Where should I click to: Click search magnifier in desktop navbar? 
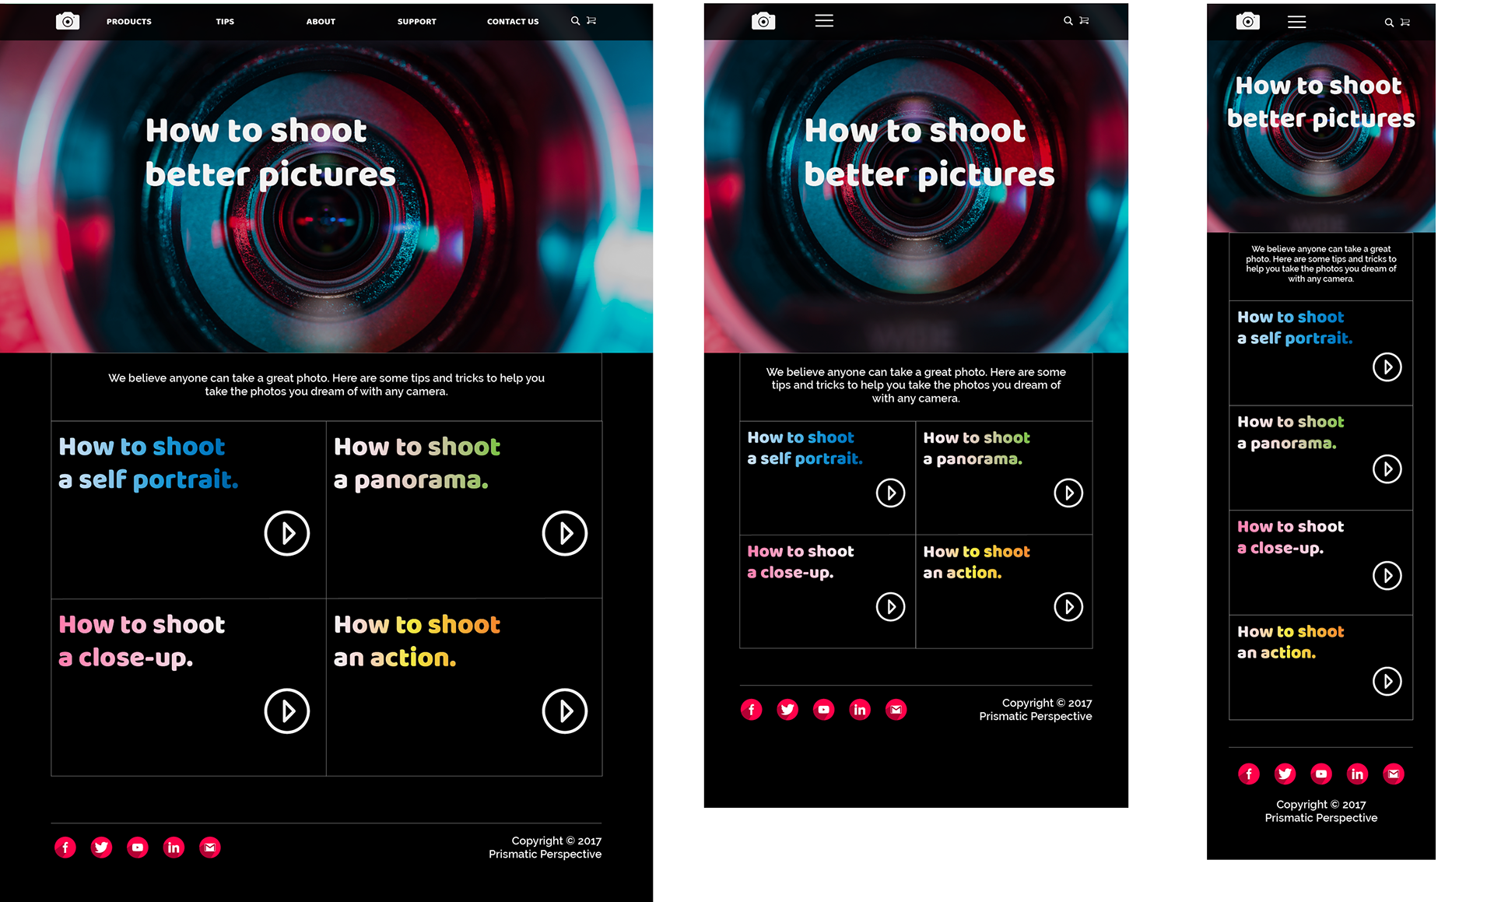point(575,21)
